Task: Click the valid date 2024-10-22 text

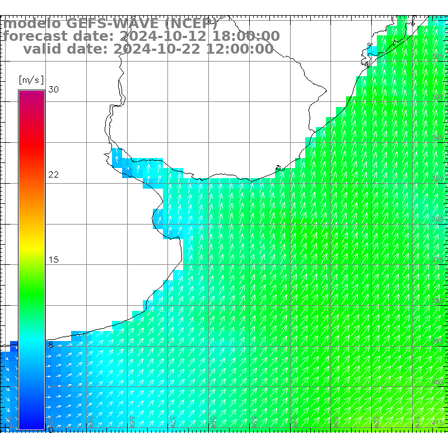Action: [148, 49]
